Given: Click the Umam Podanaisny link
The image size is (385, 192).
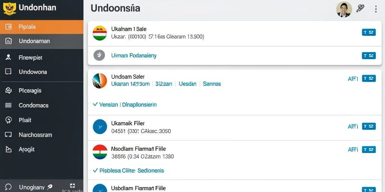Looking at the screenshot, I should pos(134,55).
